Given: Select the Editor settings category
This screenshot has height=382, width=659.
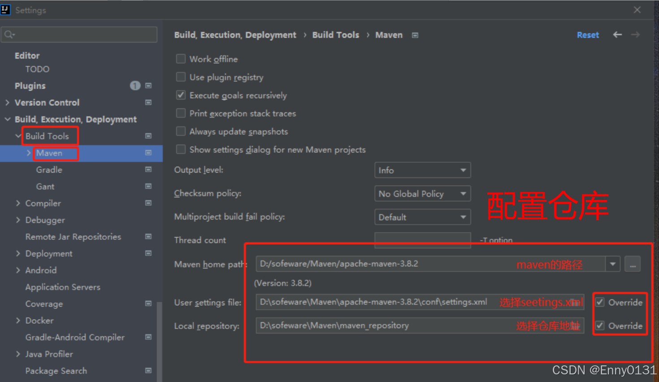Looking at the screenshot, I should [27, 56].
